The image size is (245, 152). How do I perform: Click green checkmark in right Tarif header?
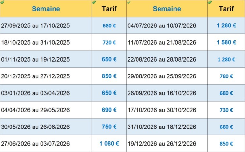point(210,2)
